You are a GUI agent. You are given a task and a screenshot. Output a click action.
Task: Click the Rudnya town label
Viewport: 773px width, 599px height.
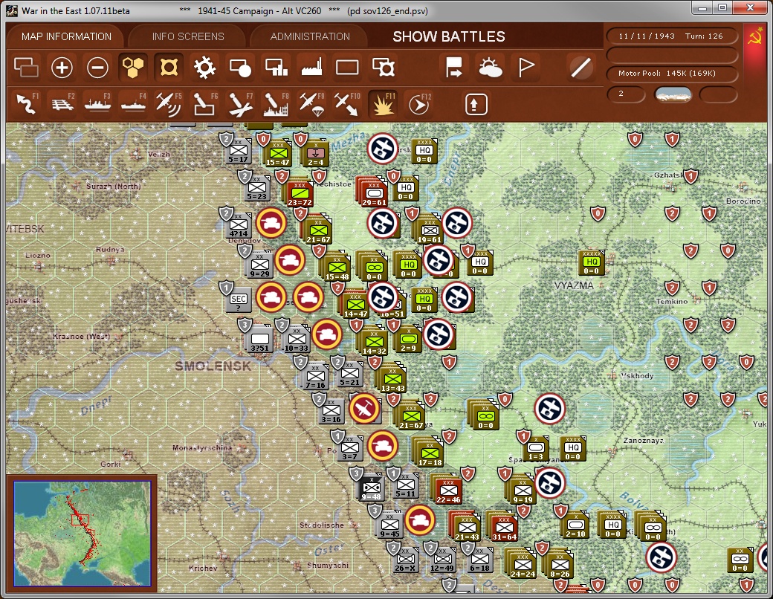110,249
